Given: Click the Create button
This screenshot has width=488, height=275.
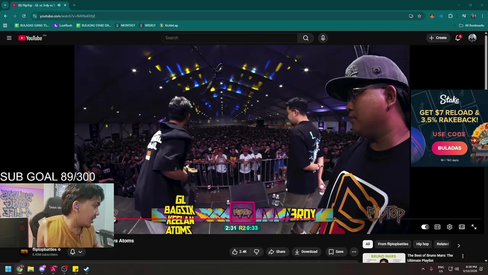Looking at the screenshot, I should pos(438,38).
